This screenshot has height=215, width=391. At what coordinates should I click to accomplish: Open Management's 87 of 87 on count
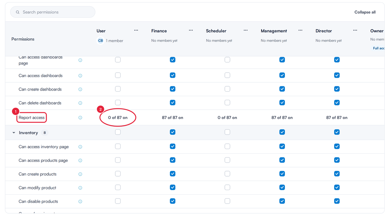282,118
